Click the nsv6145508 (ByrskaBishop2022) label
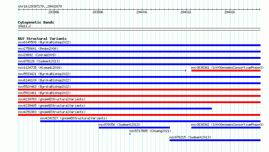The image size is (269, 152). point(44,42)
